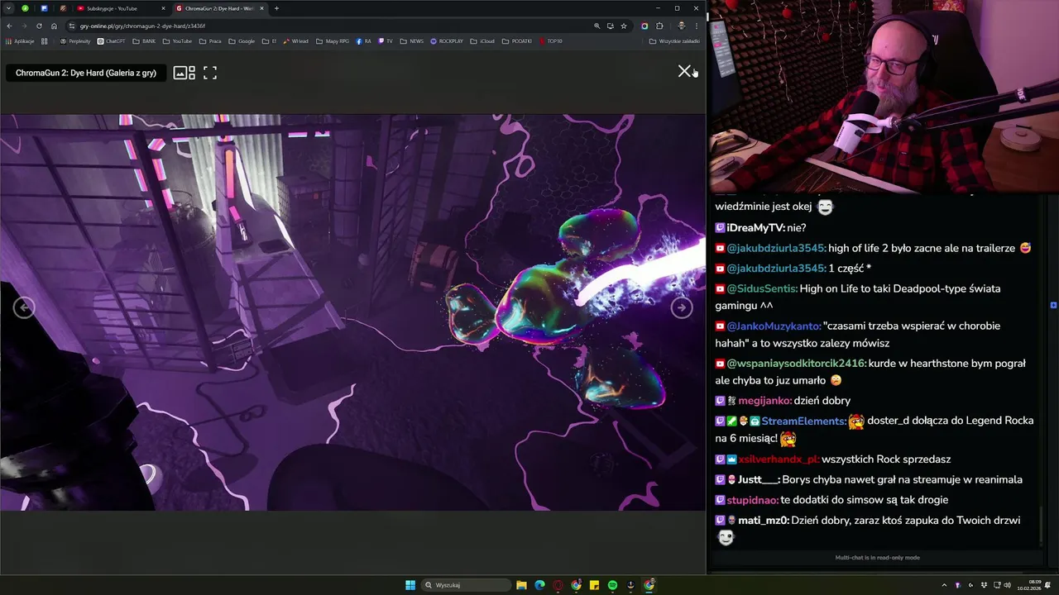Go to the previous gallery image

point(24,307)
